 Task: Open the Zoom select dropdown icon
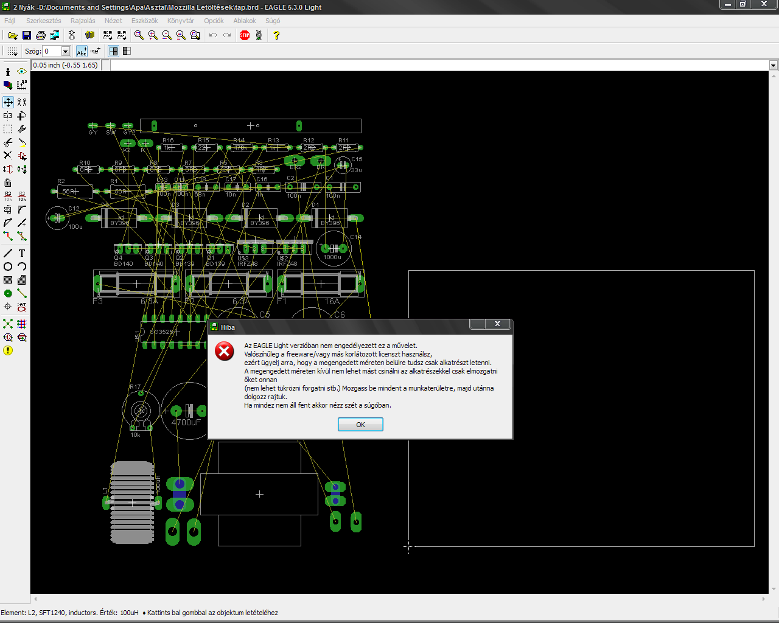(195, 35)
